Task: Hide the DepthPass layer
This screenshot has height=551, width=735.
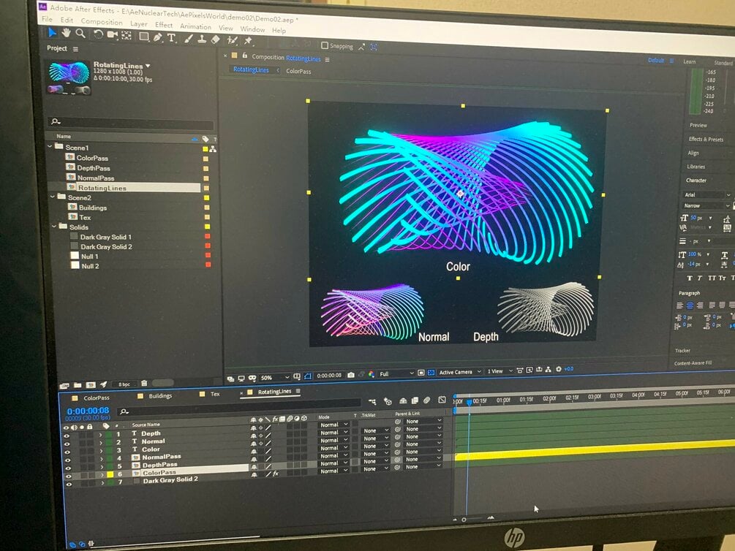Action: (x=68, y=468)
